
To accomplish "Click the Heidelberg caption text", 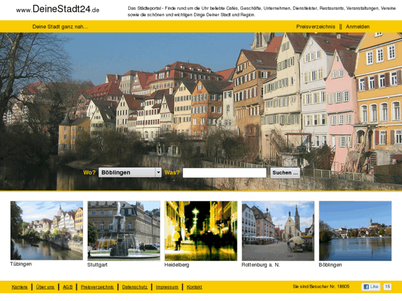I will click(x=176, y=265).
